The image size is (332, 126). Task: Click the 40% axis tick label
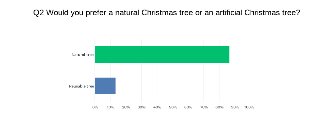coord(157,107)
